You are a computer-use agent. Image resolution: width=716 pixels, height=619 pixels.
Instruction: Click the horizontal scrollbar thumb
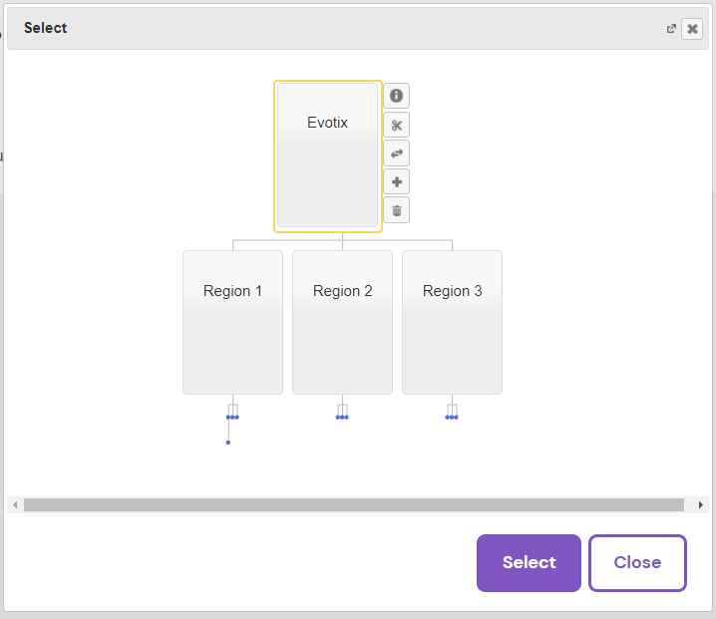(x=354, y=505)
